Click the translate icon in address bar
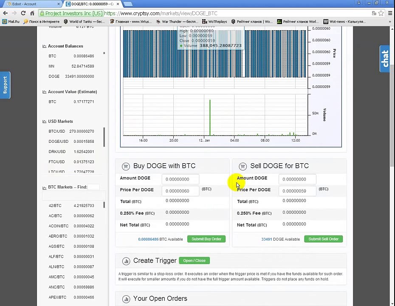The height and width of the screenshot is (306, 395). (374, 13)
